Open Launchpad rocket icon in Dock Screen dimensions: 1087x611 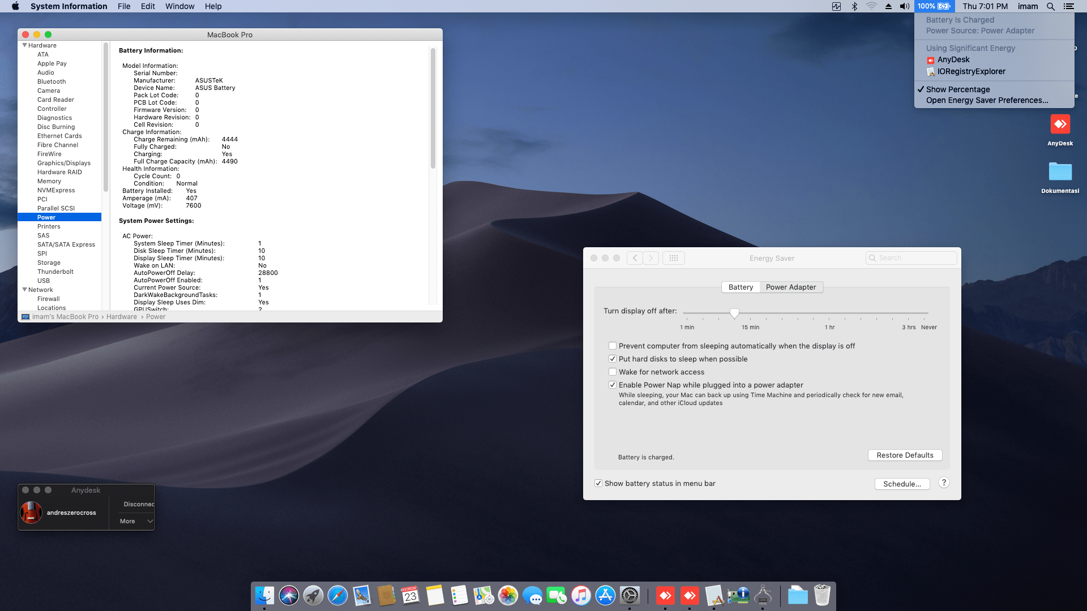click(313, 595)
